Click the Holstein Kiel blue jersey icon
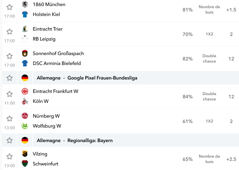Image resolution: width=239 pixels, height=170 pixels. (25, 14)
